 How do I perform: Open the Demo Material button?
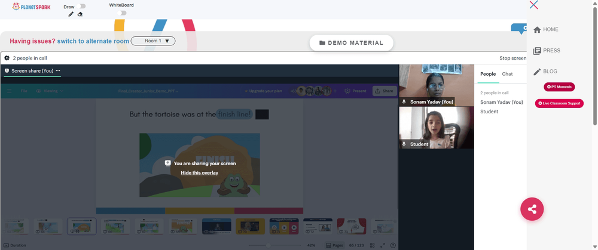click(x=351, y=43)
